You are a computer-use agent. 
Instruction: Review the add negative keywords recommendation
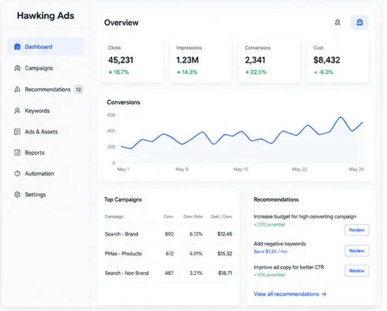pos(356,251)
